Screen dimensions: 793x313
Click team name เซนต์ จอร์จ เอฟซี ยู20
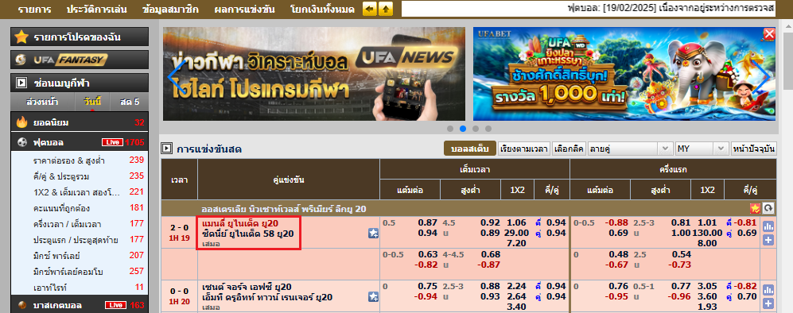pyautogui.click(x=247, y=287)
